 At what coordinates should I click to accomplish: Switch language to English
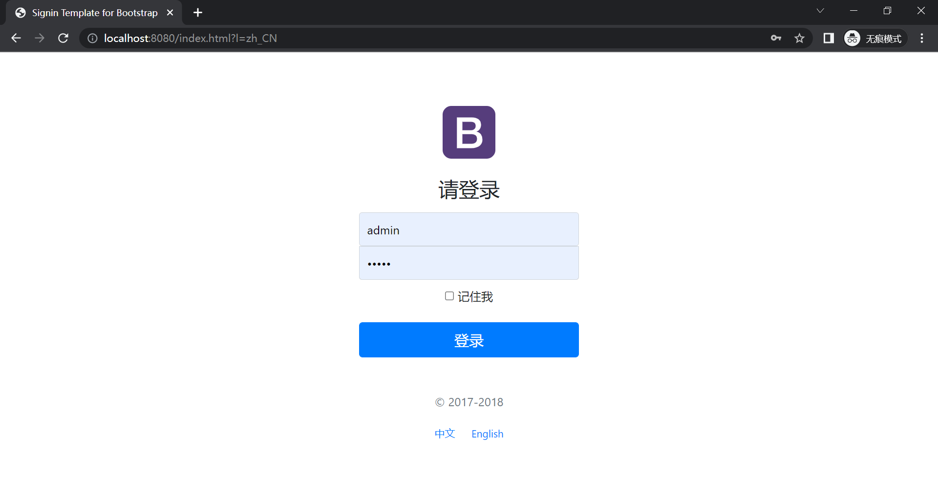[x=487, y=434]
